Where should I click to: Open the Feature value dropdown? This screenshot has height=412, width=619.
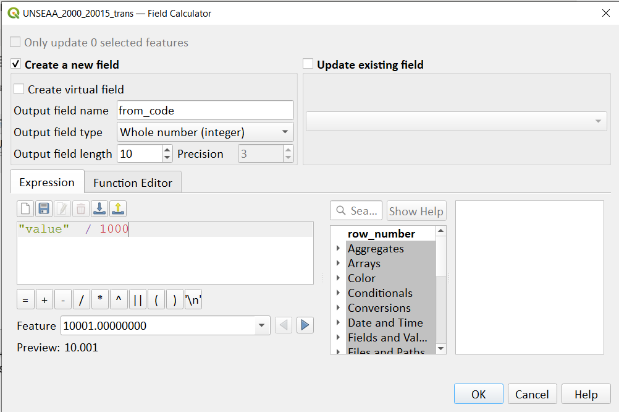[166, 326]
